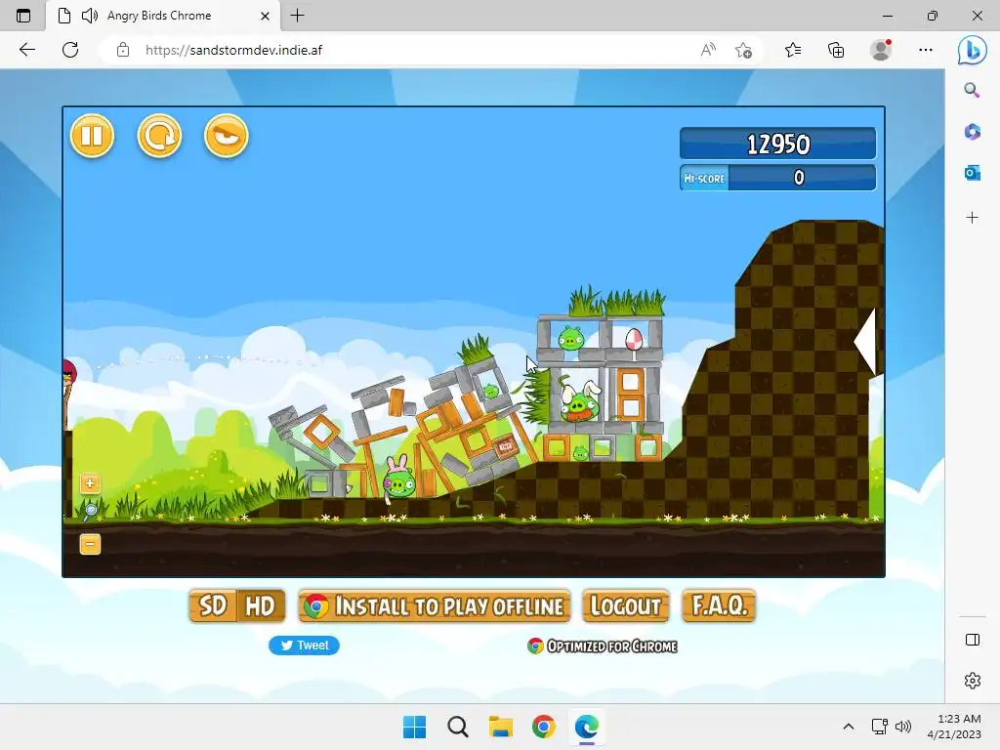Screen dimensions: 1000x750
Task: Mute the tab via speaker icon
Action: (90, 16)
